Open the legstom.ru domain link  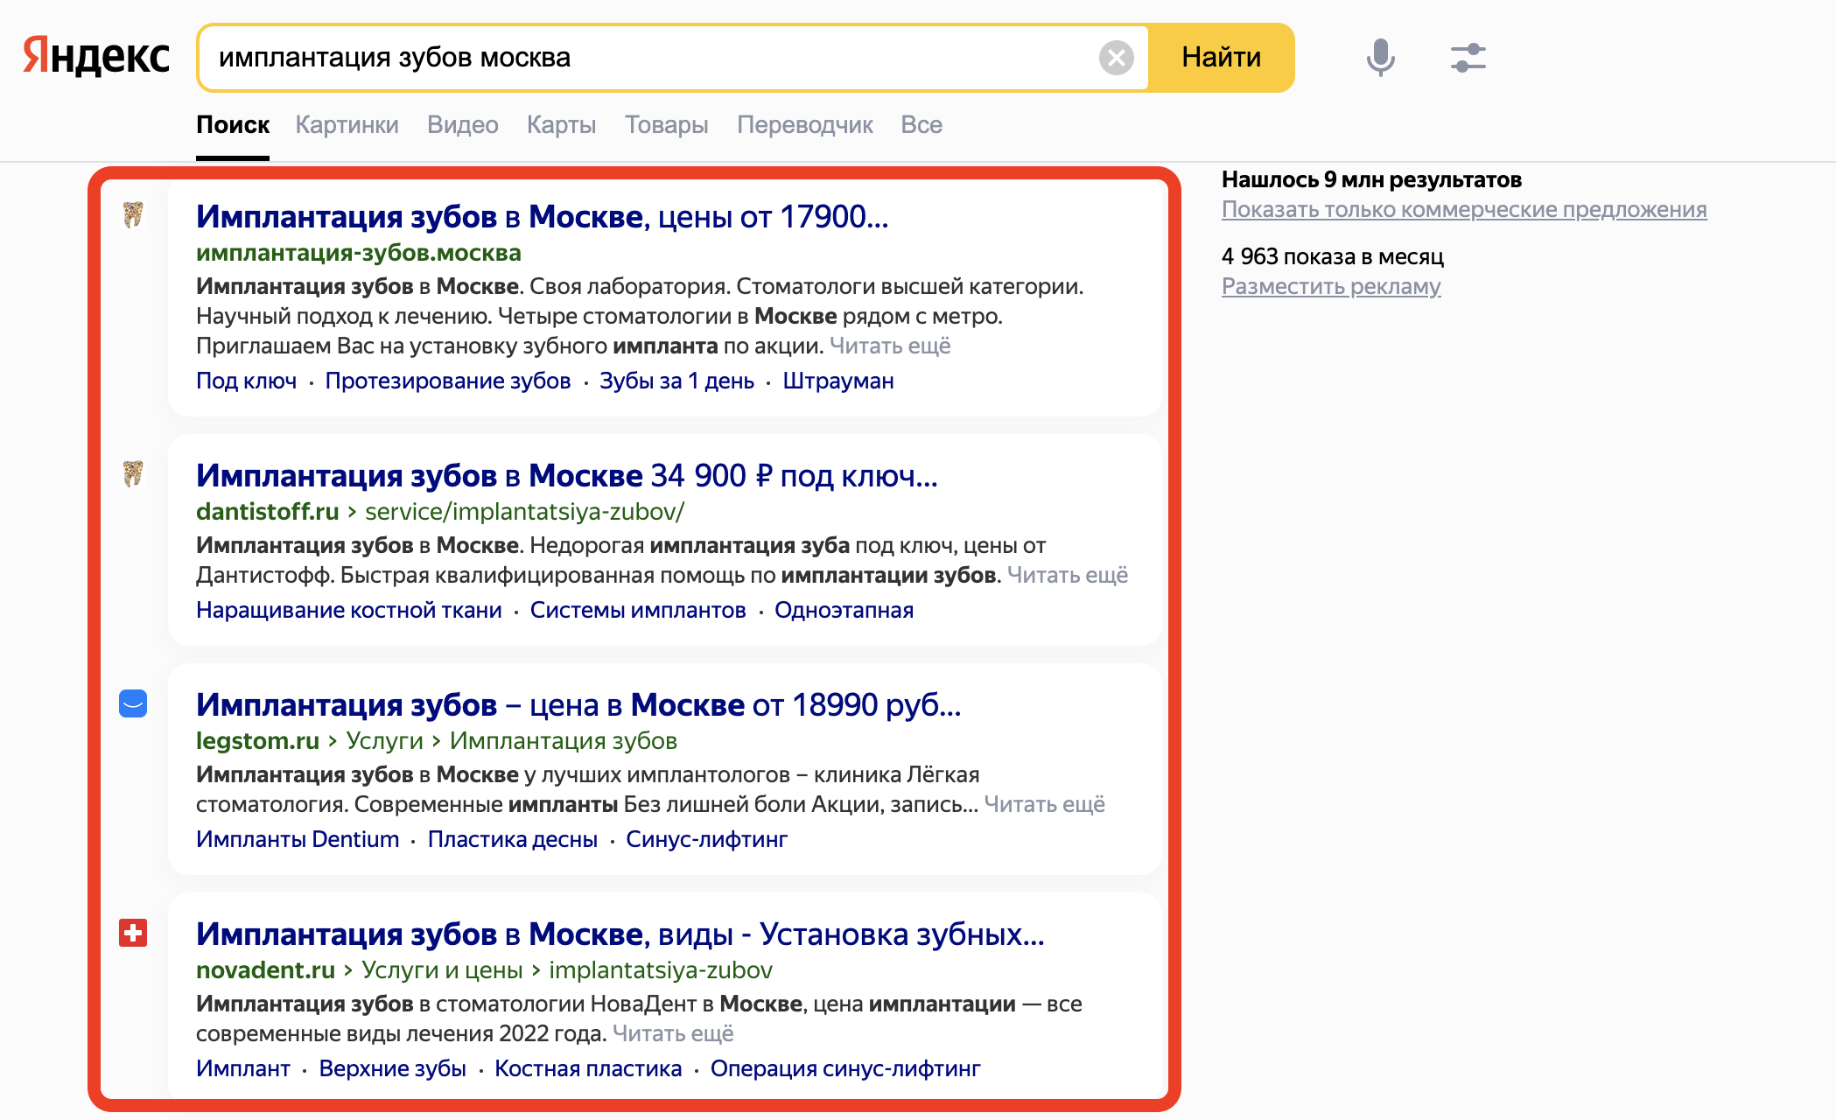click(257, 741)
